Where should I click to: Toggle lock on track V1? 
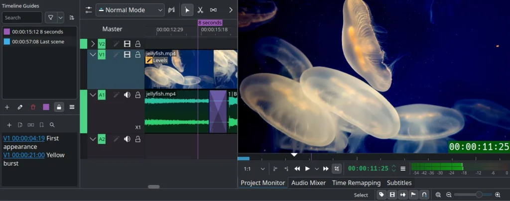138,55
